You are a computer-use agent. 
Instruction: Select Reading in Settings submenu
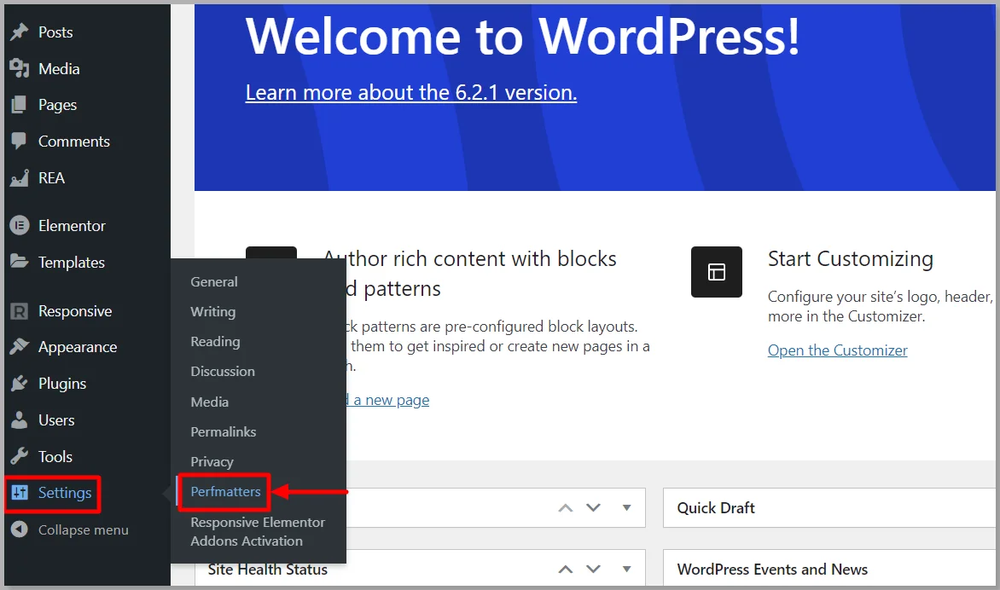click(x=215, y=342)
